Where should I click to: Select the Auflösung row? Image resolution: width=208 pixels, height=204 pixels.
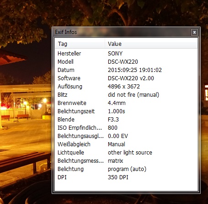(x=126, y=87)
